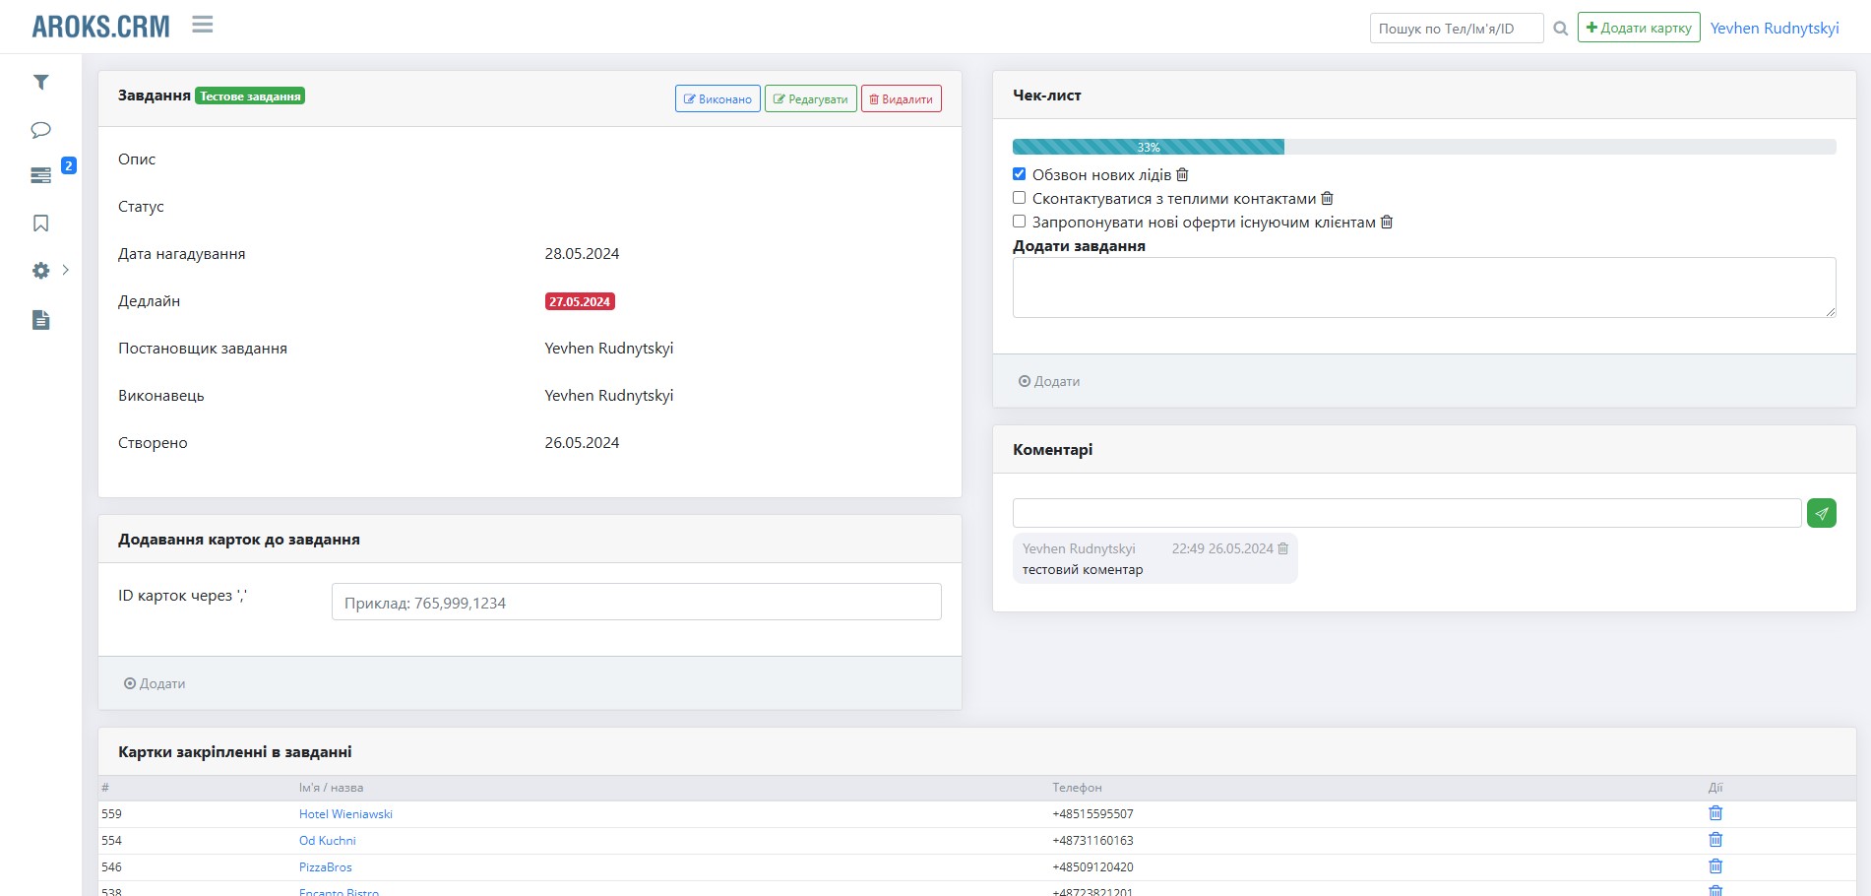This screenshot has height=896, width=1871.
Task: Click the Видалити task button
Action: point(902,98)
